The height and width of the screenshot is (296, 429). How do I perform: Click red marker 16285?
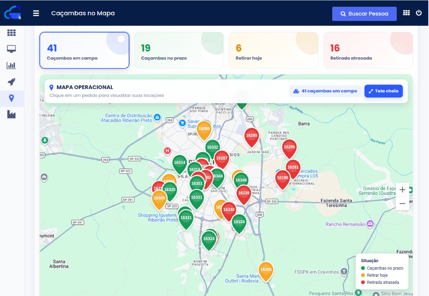click(x=251, y=136)
